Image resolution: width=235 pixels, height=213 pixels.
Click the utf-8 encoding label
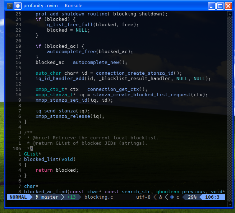(143, 197)
